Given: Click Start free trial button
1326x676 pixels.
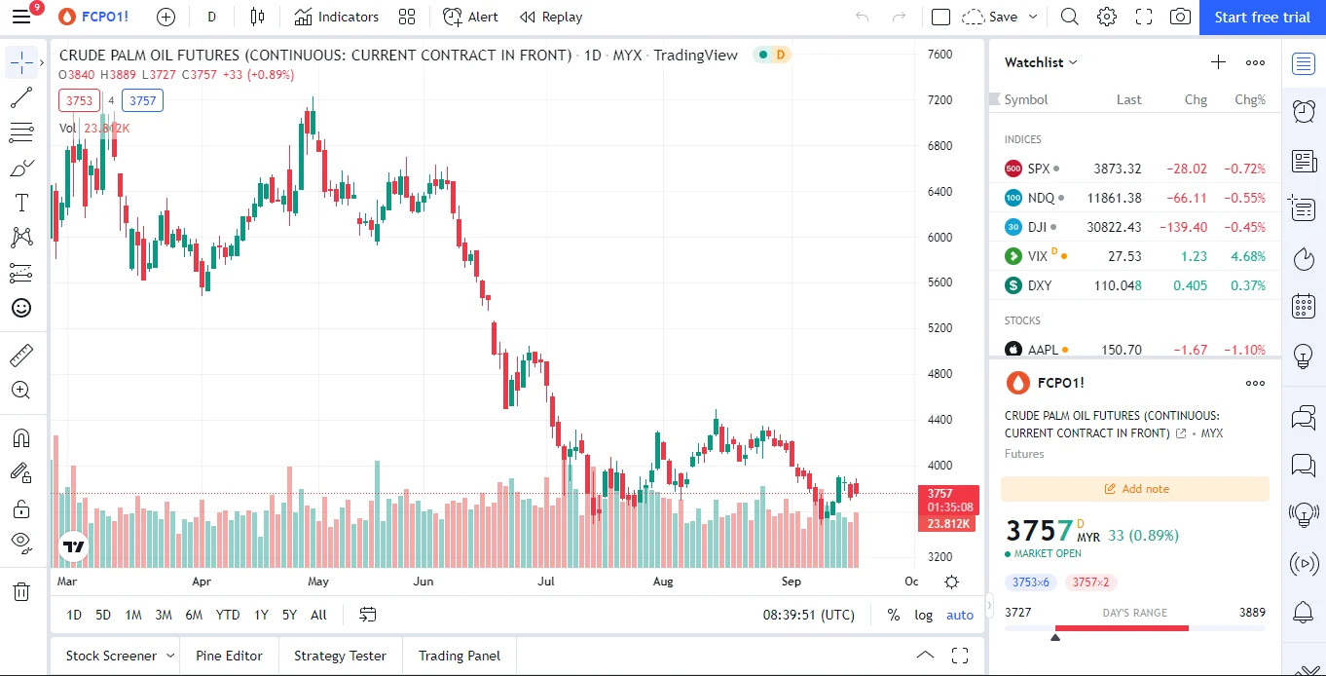Looking at the screenshot, I should click(1263, 17).
